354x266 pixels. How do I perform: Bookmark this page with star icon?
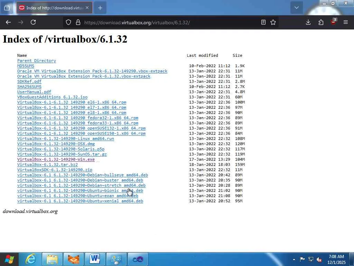[273, 22]
